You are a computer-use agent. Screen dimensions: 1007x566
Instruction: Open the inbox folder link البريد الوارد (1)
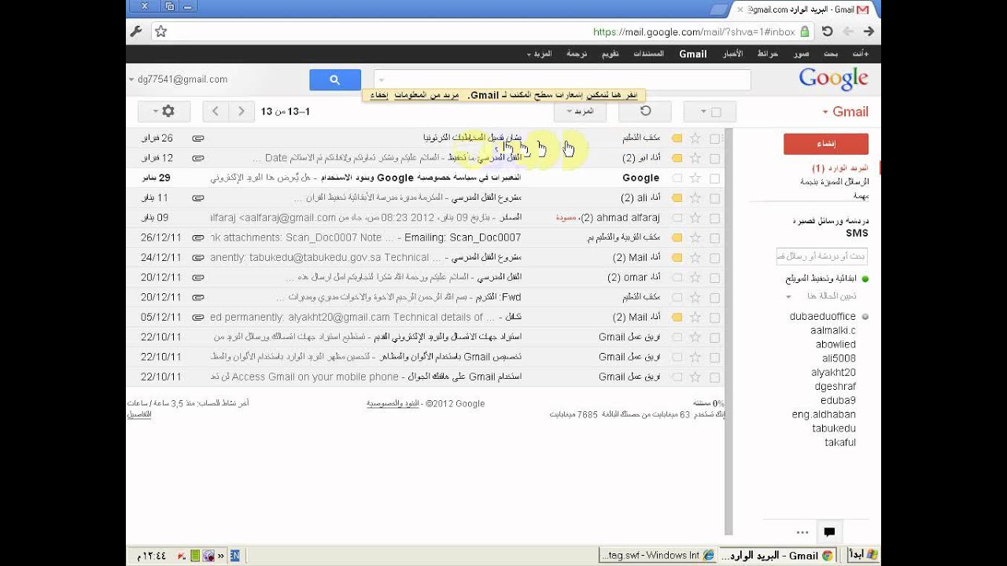click(x=840, y=168)
